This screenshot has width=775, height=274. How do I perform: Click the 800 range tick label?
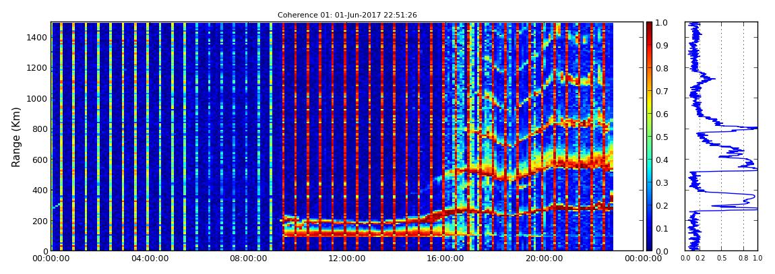39,129
